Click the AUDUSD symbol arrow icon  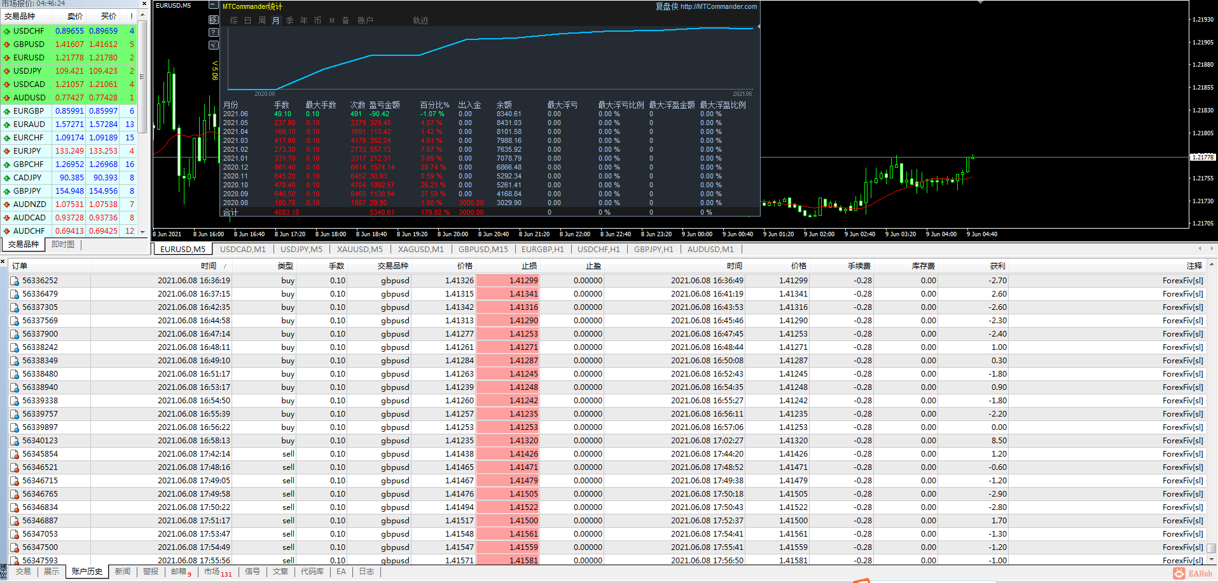7,98
